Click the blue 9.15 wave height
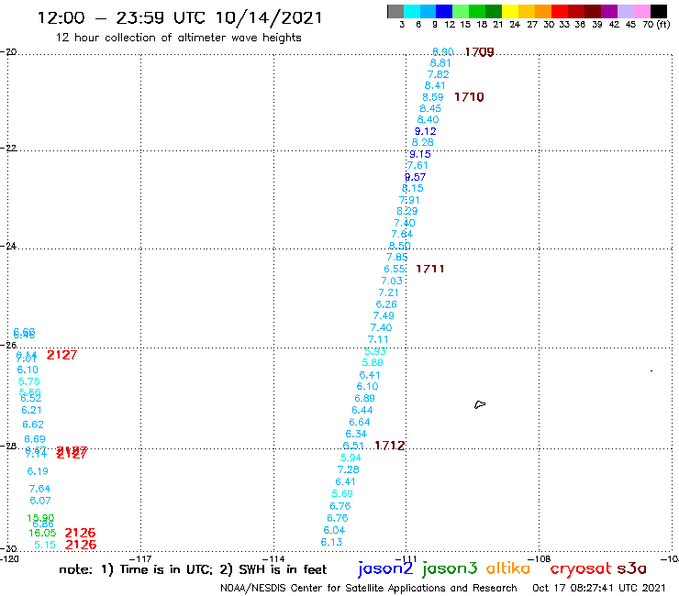679x596 pixels. pyautogui.click(x=420, y=154)
